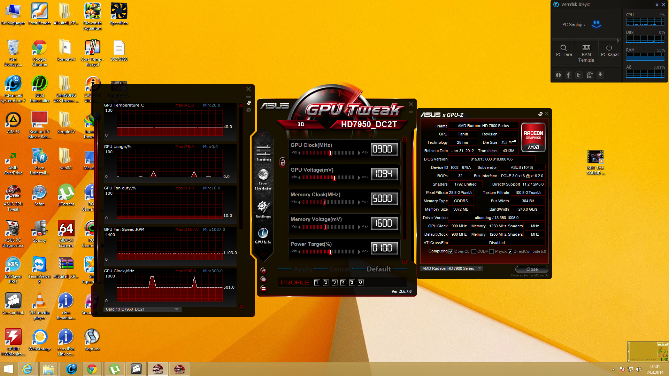Open the Card 1:HD7950_DC2T dropdown in monitor
The width and height of the screenshot is (669, 376).
click(143, 309)
